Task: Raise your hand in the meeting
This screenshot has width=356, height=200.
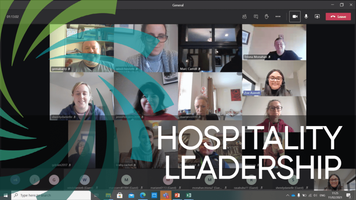Action: tap(267, 17)
